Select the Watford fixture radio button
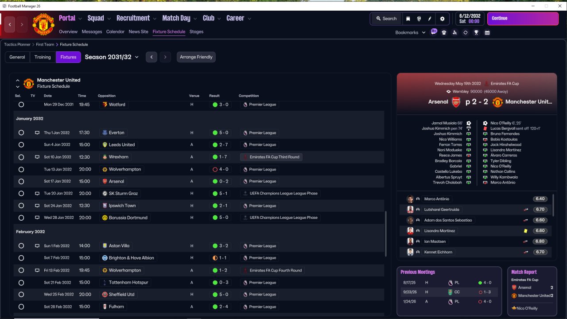Image resolution: width=567 pixels, height=319 pixels. (21, 105)
